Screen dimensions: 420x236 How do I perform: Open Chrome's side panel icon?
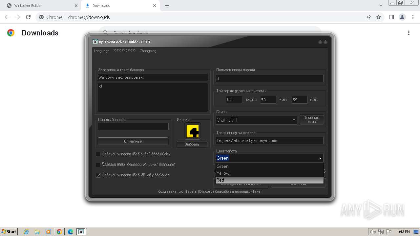pyautogui.click(x=391, y=17)
